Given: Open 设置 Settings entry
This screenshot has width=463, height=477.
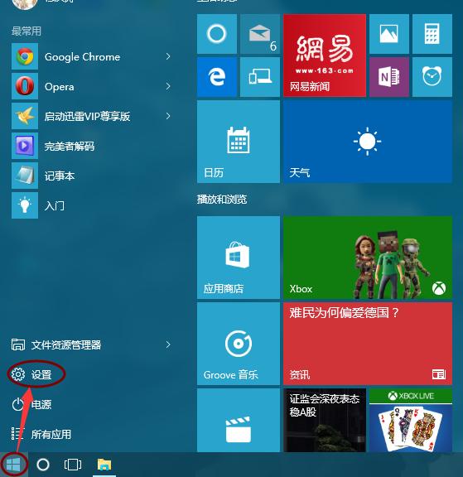Looking at the screenshot, I should [31, 374].
